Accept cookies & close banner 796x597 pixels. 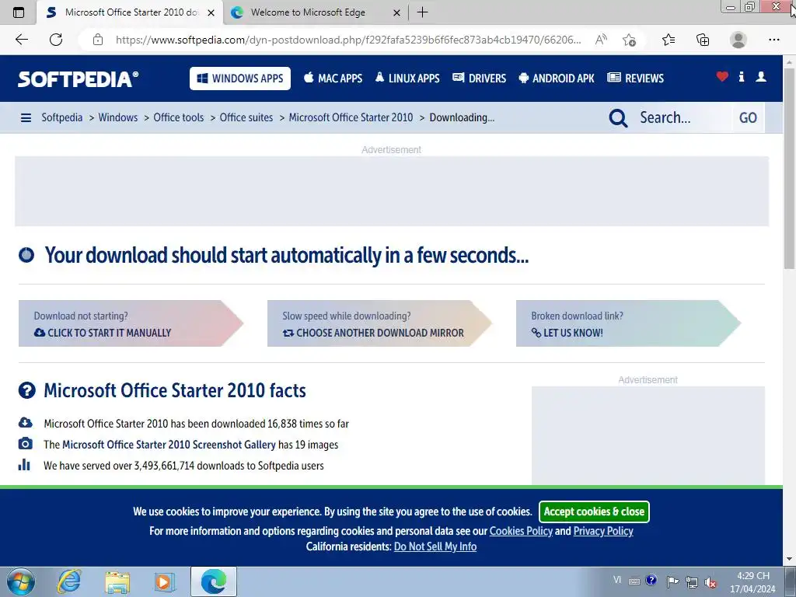594,511
